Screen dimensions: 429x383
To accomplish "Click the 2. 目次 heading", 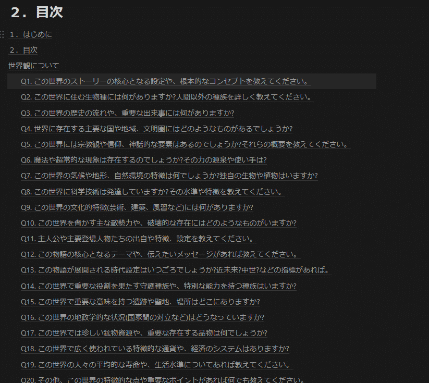I will [36, 13].
